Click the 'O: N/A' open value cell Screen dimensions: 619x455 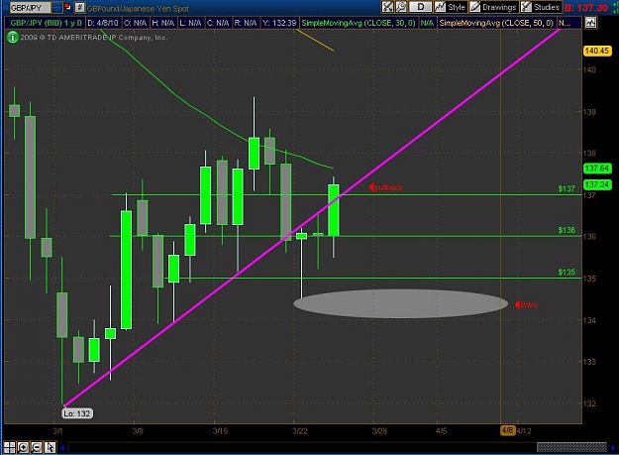point(135,23)
